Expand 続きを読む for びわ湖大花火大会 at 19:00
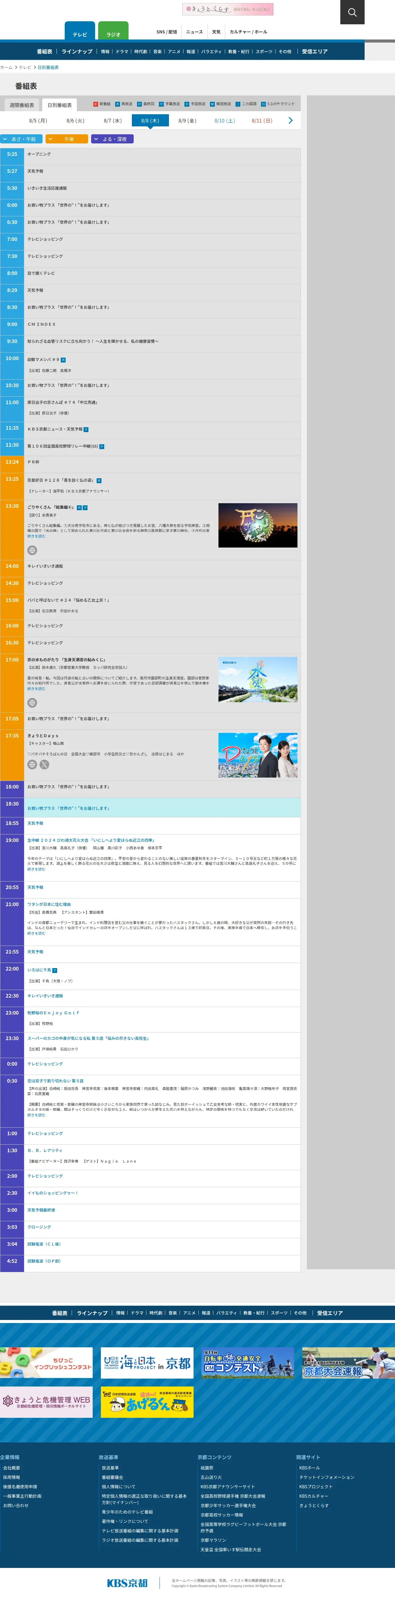The height and width of the screenshot is (1598, 395). point(36,869)
